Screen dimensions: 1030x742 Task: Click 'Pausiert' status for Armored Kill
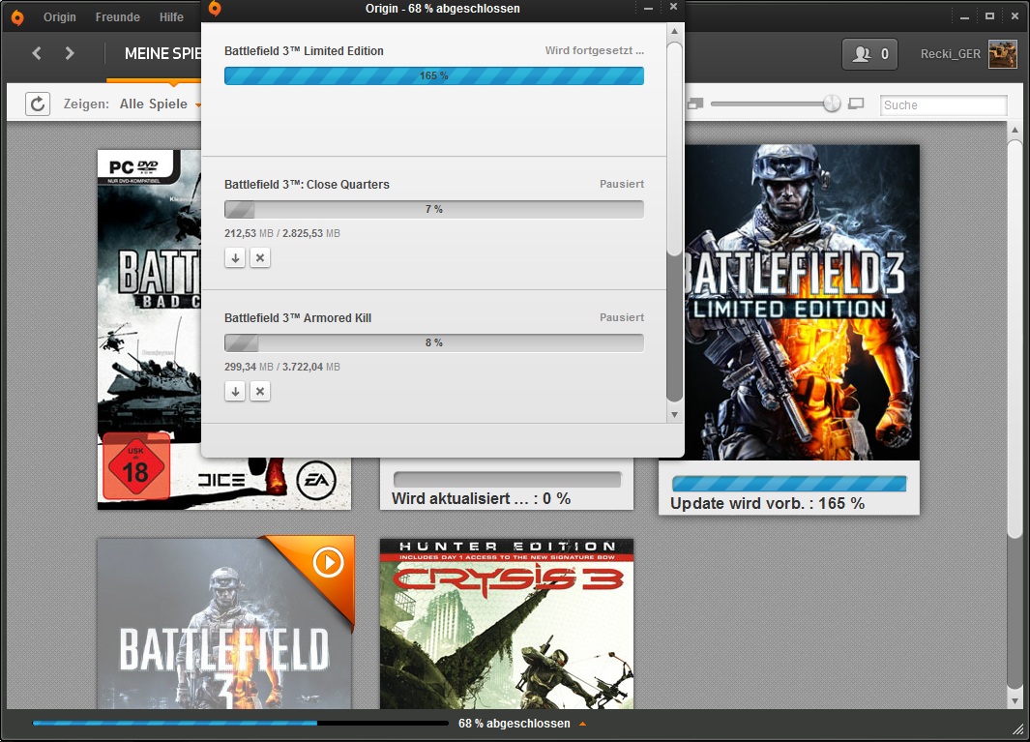pos(622,317)
